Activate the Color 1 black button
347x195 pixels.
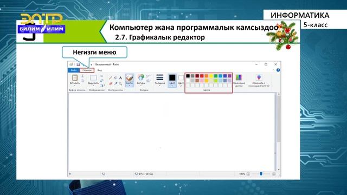[172, 81]
